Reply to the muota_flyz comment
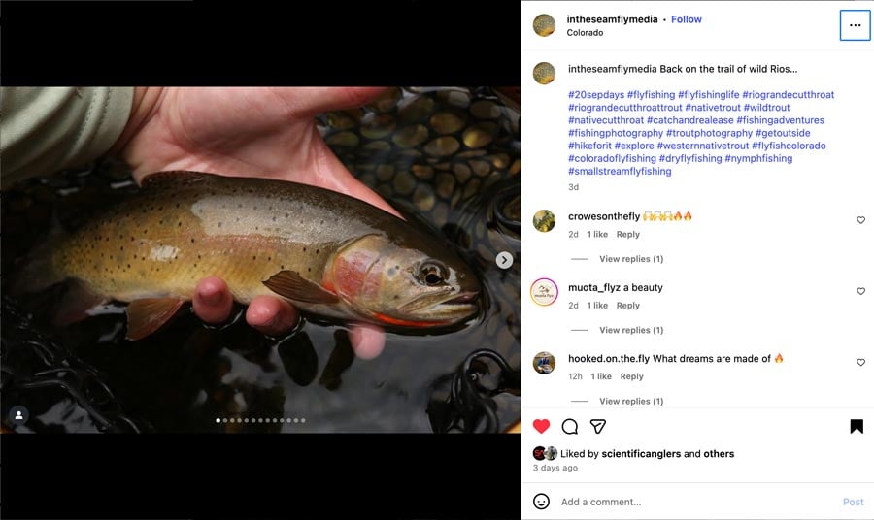 tap(628, 306)
